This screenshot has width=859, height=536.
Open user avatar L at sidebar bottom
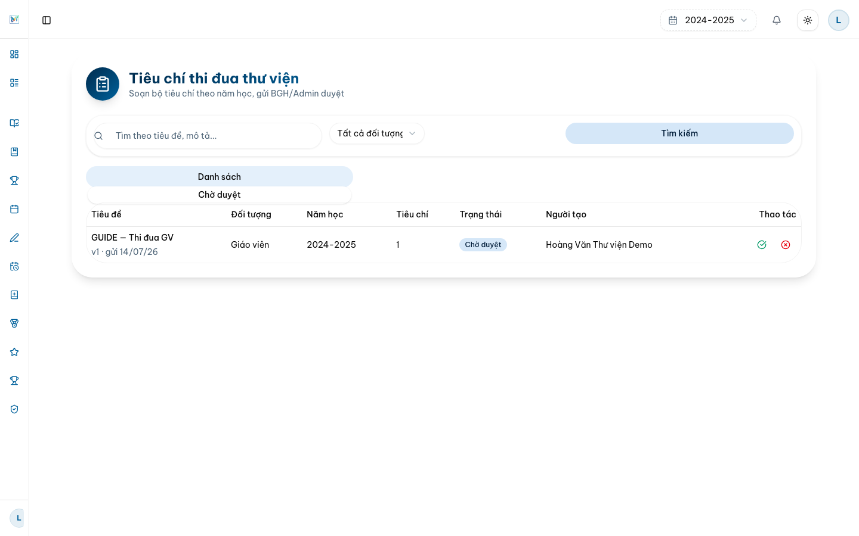18,518
